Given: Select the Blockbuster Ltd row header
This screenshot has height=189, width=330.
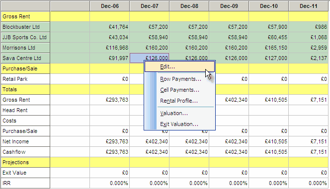Looking at the screenshot, I should [x=25, y=27].
